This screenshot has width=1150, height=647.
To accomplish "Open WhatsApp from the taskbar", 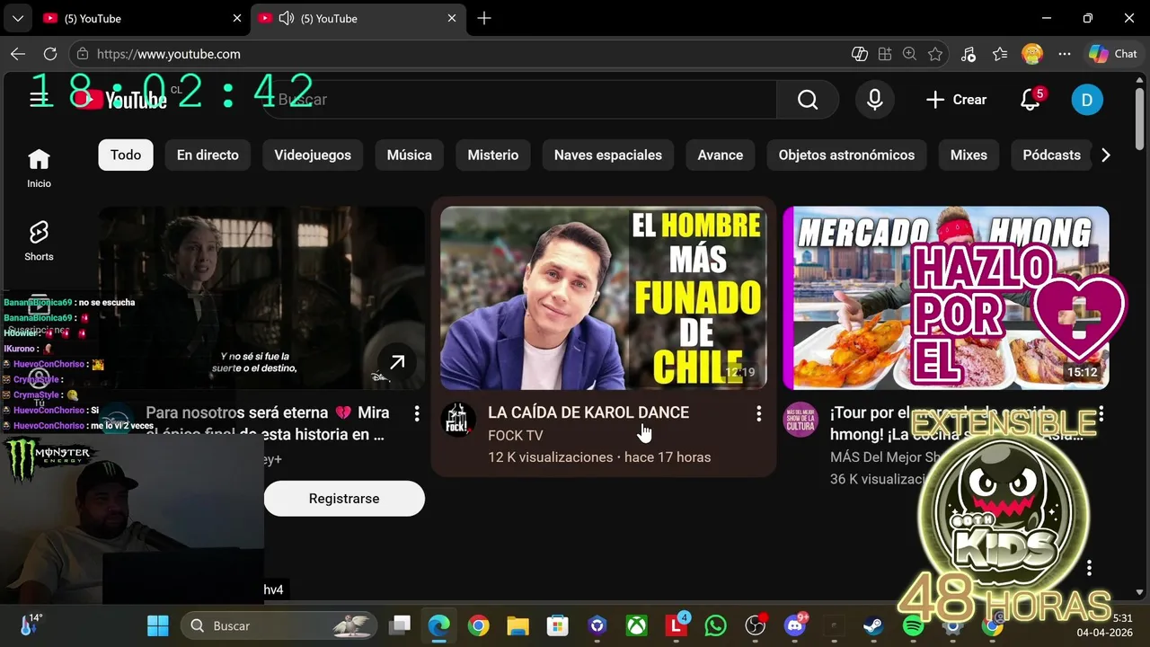I will tap(716, 625).
